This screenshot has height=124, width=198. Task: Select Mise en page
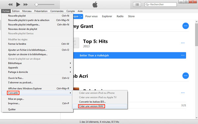tap(37, 99)
